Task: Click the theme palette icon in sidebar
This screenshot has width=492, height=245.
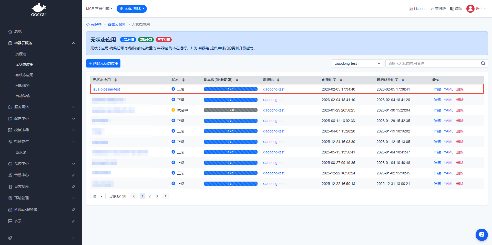Action: [10, 238]
